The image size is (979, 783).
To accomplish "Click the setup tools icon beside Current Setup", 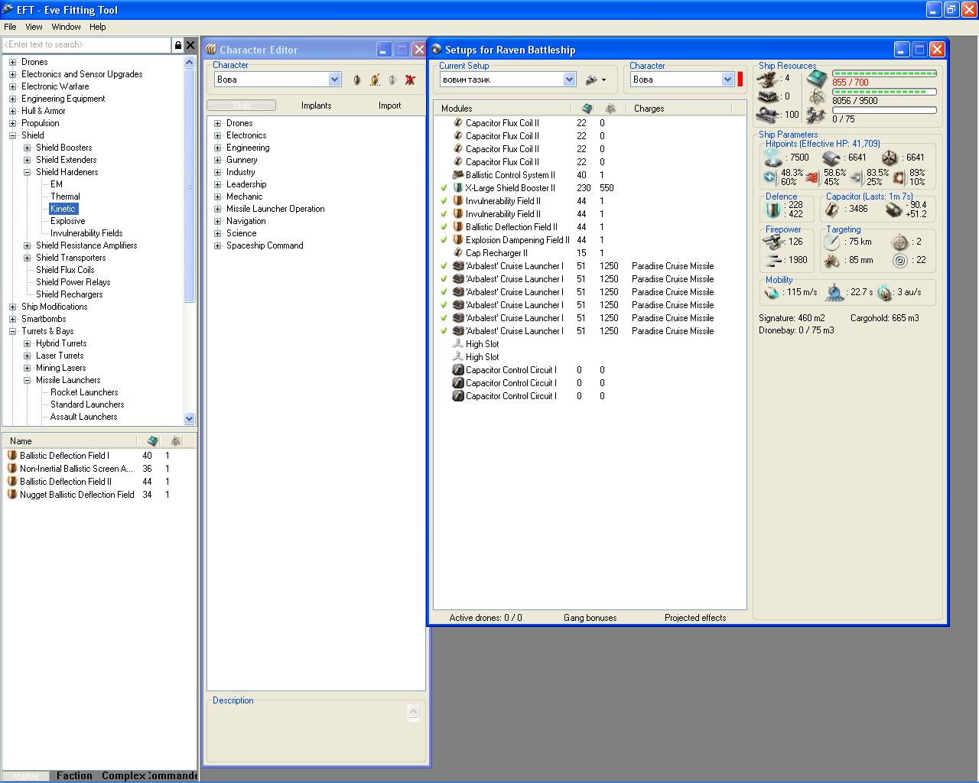I will (591, 80).
